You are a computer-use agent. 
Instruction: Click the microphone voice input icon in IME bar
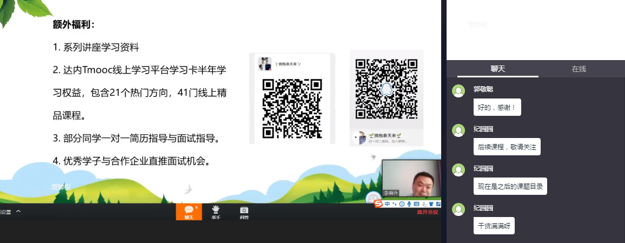coord(409,204)
